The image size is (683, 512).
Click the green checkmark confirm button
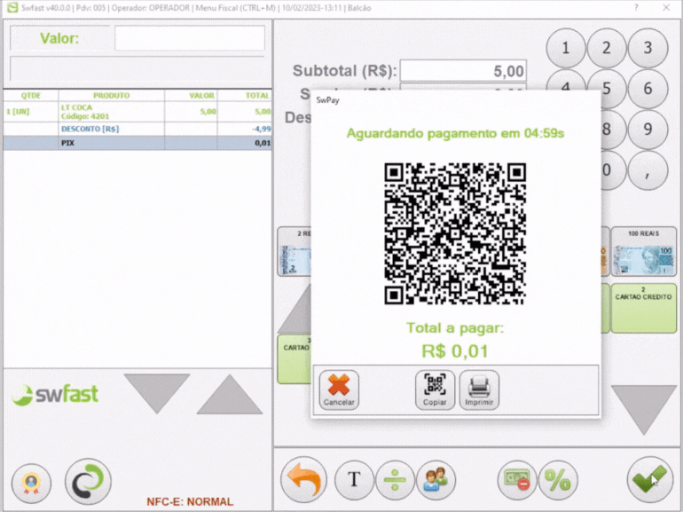click(x=650, y=480)
